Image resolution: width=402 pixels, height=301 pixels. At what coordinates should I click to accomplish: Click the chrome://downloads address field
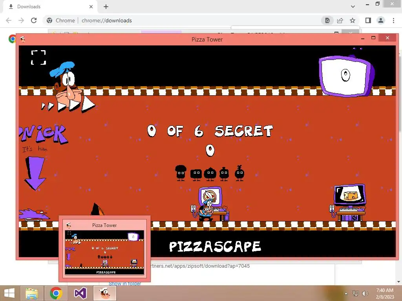(x=182, y=20)
